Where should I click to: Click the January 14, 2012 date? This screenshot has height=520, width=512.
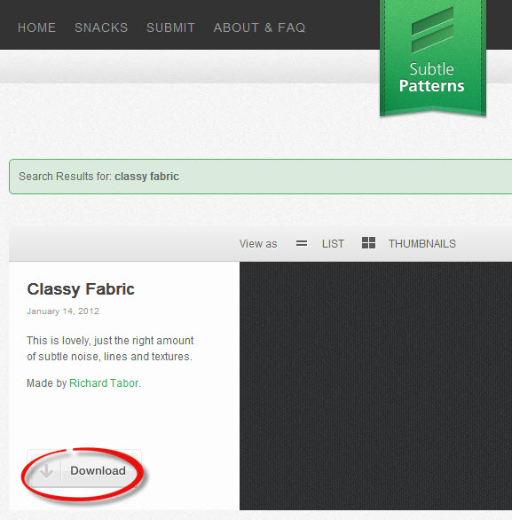click(63, 311)
